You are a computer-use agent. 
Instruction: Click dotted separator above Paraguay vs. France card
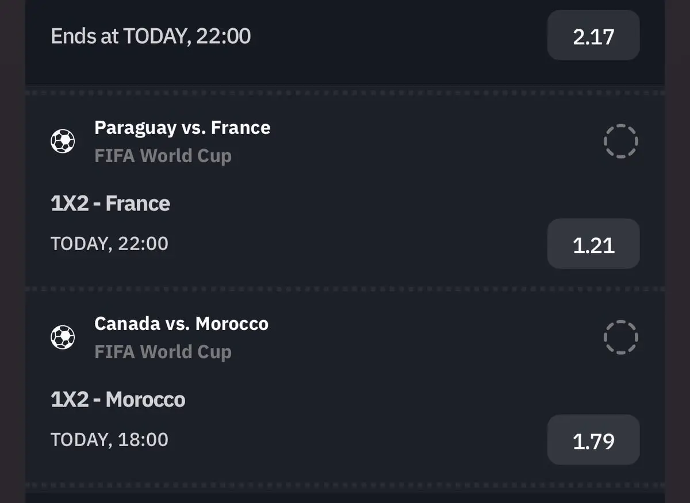tap(345, 93)
